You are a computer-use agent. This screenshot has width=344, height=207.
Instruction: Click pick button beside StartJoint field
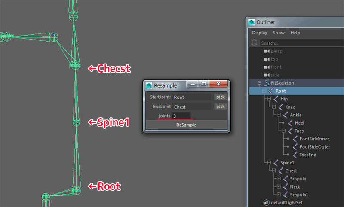[220, 97]
